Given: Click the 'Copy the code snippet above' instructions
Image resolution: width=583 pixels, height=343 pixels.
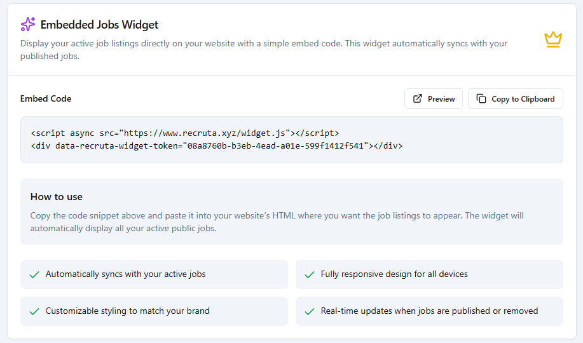Looking at the screenshot, I should point(277,222).
